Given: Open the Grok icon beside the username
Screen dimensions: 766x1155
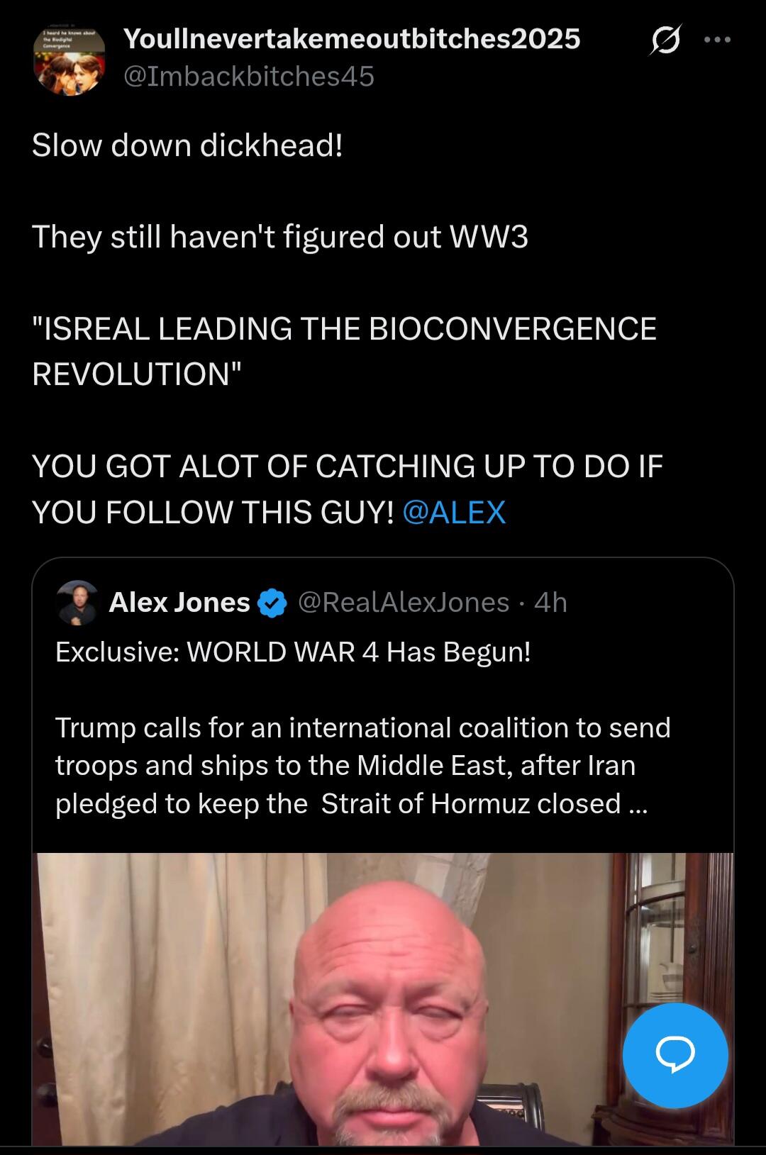Looking at the screenshot, I should [x=666, y=39].
